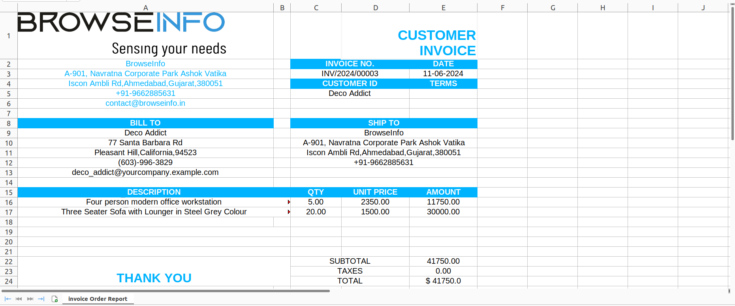Click the phone number "(603)-996-3829"
The width and height of the screenshot is (735, 306).
point(145,163)
